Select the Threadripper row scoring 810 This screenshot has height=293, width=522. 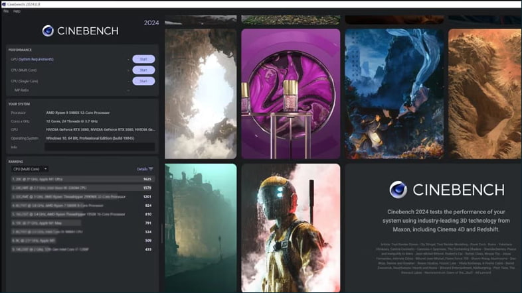pos(82,214)
